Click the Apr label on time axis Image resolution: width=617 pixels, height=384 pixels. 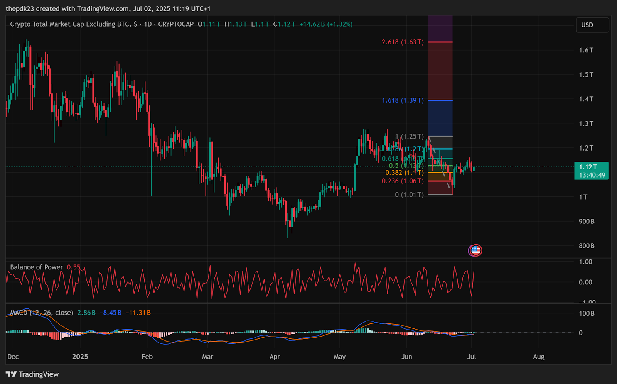click(x=275, y=357)
